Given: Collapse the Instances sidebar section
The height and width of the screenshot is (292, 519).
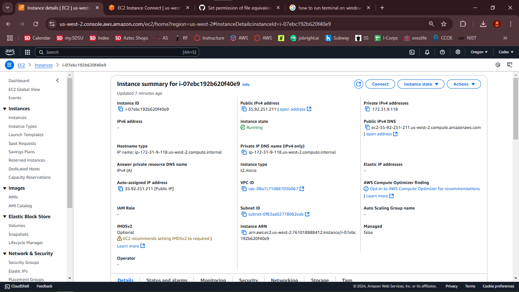Looking at the screenshot, I should pyautogui.click(x=5, y=109).
